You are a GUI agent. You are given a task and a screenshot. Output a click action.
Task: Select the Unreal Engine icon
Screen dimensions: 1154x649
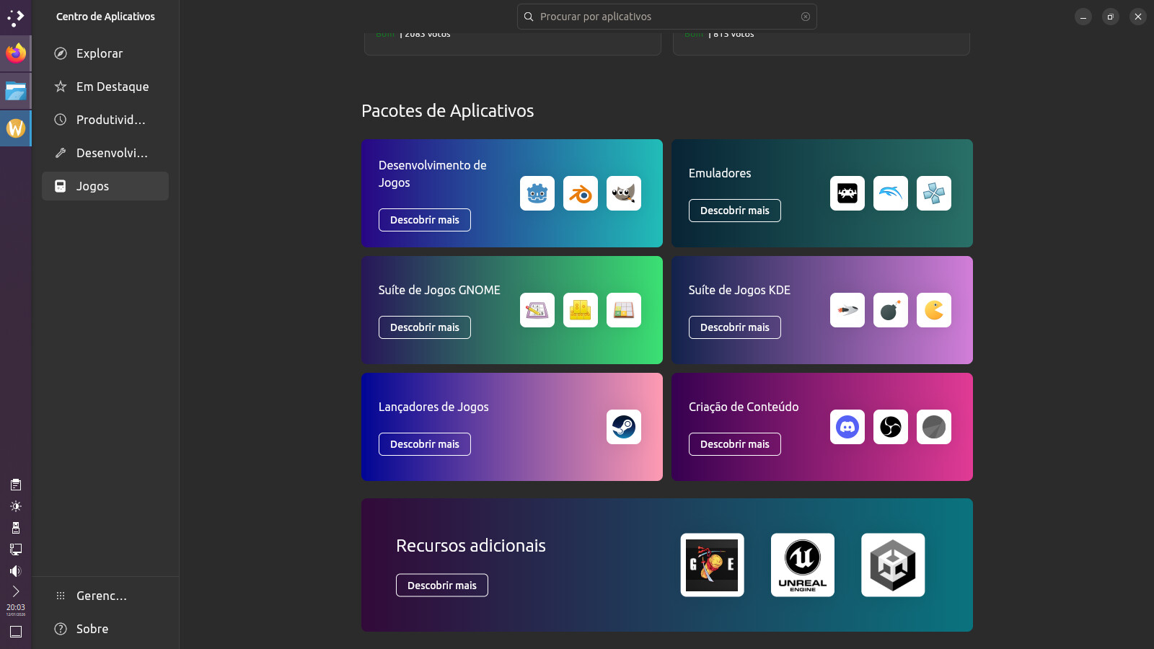tap(803, 565)
